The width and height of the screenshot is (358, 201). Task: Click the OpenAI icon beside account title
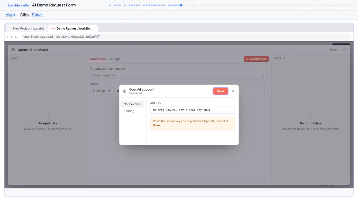(125, 91)
